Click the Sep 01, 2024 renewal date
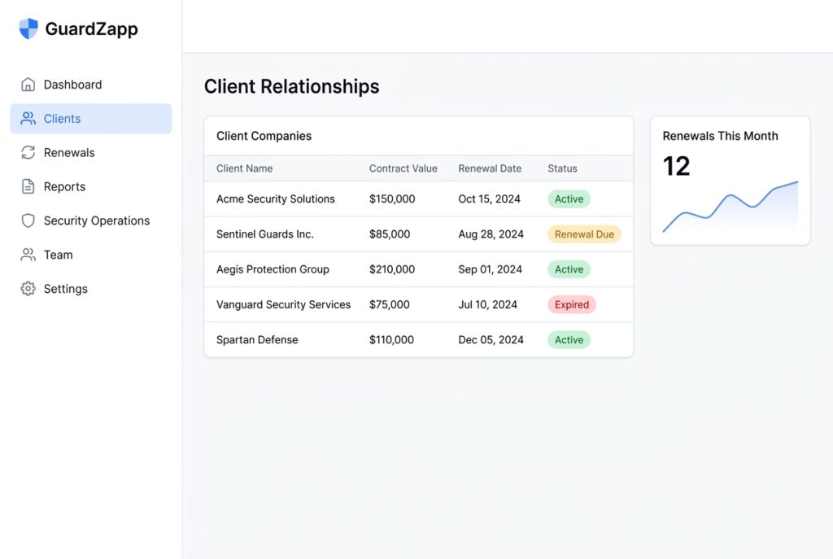The width and height of the screenshot is (833, 559). point(491,269)
